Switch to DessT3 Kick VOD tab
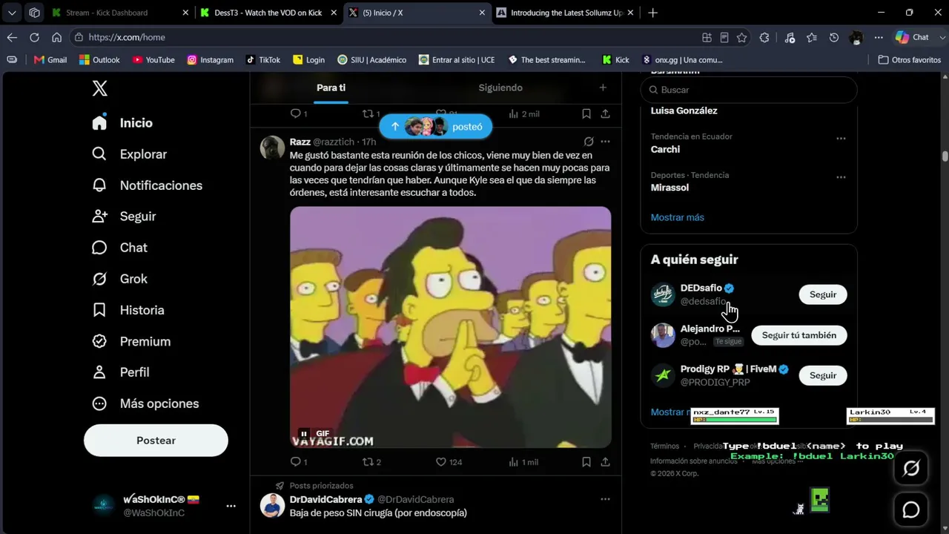Screen dimensions: 949x534 [x=268, y=13]
